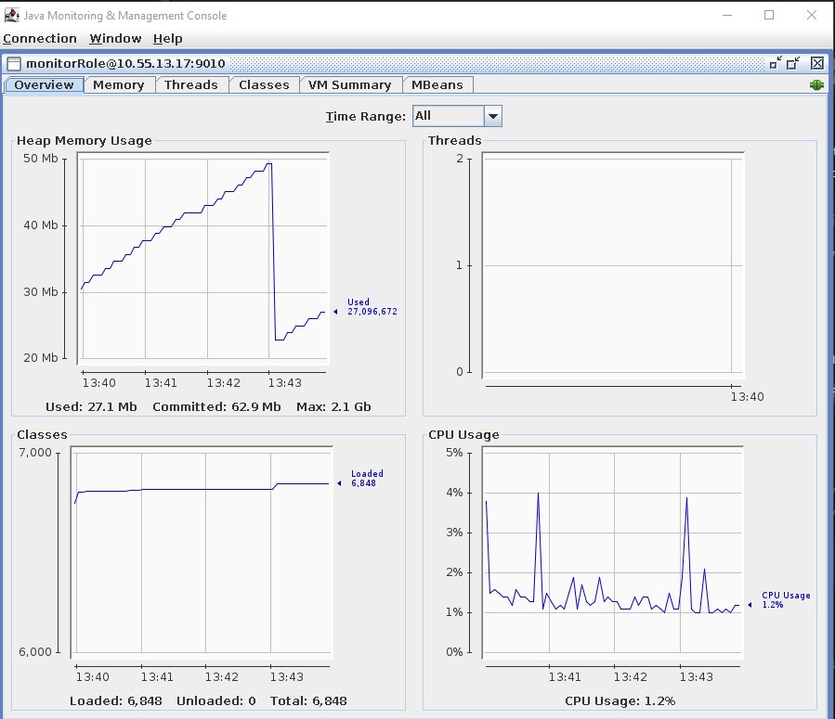Expand the Time Range dropdown arrow
Viewport: 835px width, 719px height.
493,116
